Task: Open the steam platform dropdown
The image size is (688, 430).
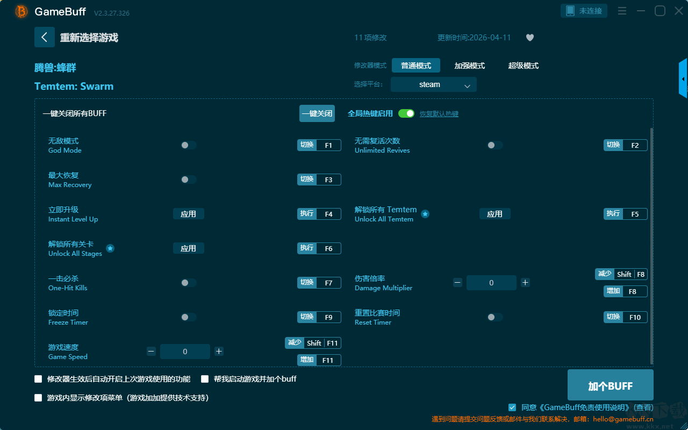Action: tap(434, 84)
